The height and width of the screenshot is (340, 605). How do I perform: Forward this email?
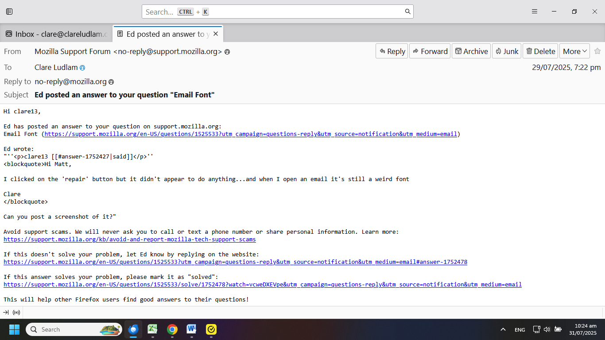(x=430, y=51)
